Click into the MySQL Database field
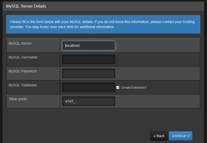The width and height of the screenshot is (207, 143). coord(88,87)
